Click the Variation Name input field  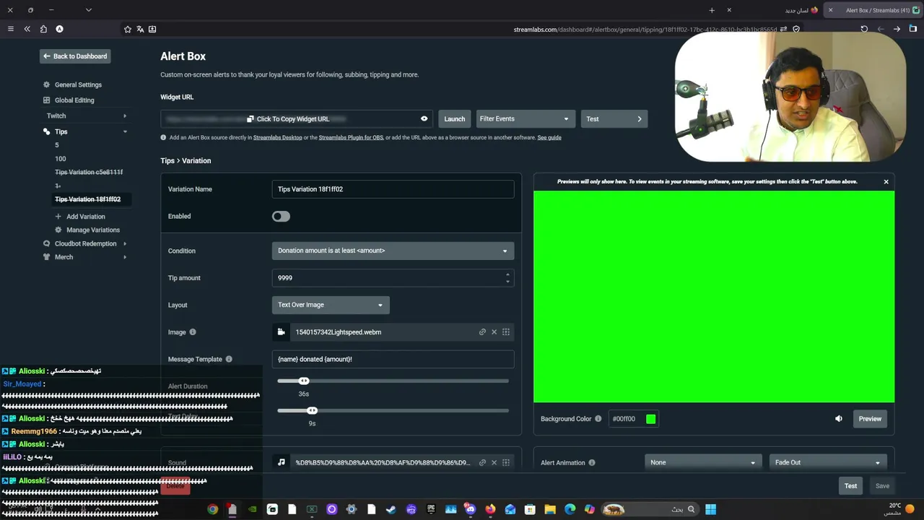(393, 189)
